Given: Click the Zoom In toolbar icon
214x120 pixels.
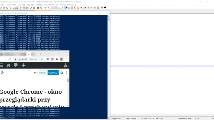Looking at the screenshot, I should point(45,8).
